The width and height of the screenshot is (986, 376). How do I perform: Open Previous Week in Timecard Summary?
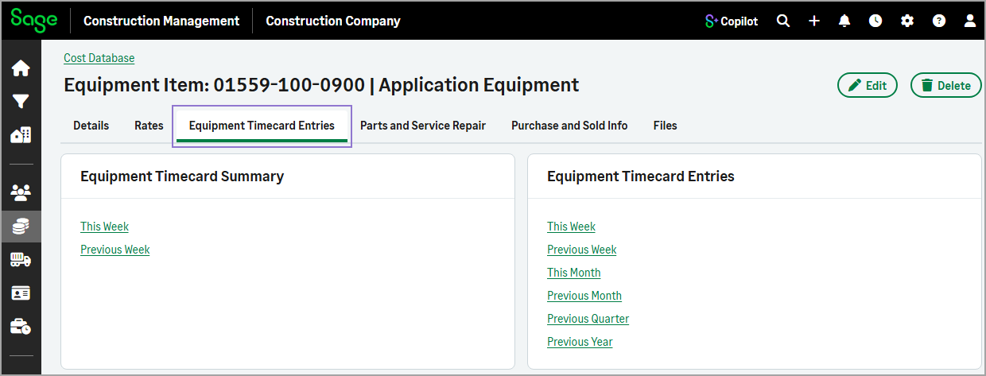coord(115,250)
